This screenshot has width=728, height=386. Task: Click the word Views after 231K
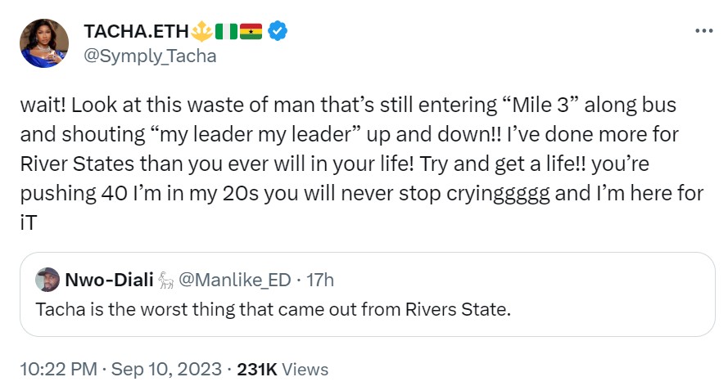coord(304,369)
